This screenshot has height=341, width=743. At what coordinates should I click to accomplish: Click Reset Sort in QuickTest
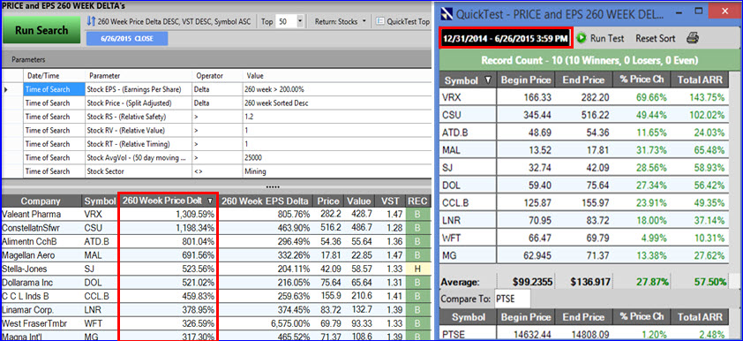click(656, 38)
